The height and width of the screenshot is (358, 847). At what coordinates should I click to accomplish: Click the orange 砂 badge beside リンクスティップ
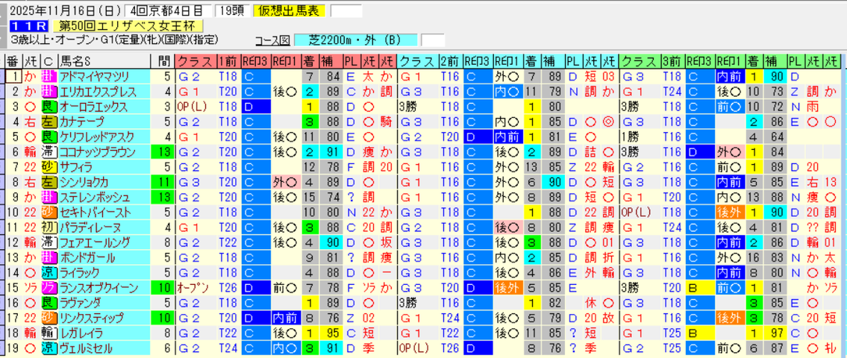[49, 318]
